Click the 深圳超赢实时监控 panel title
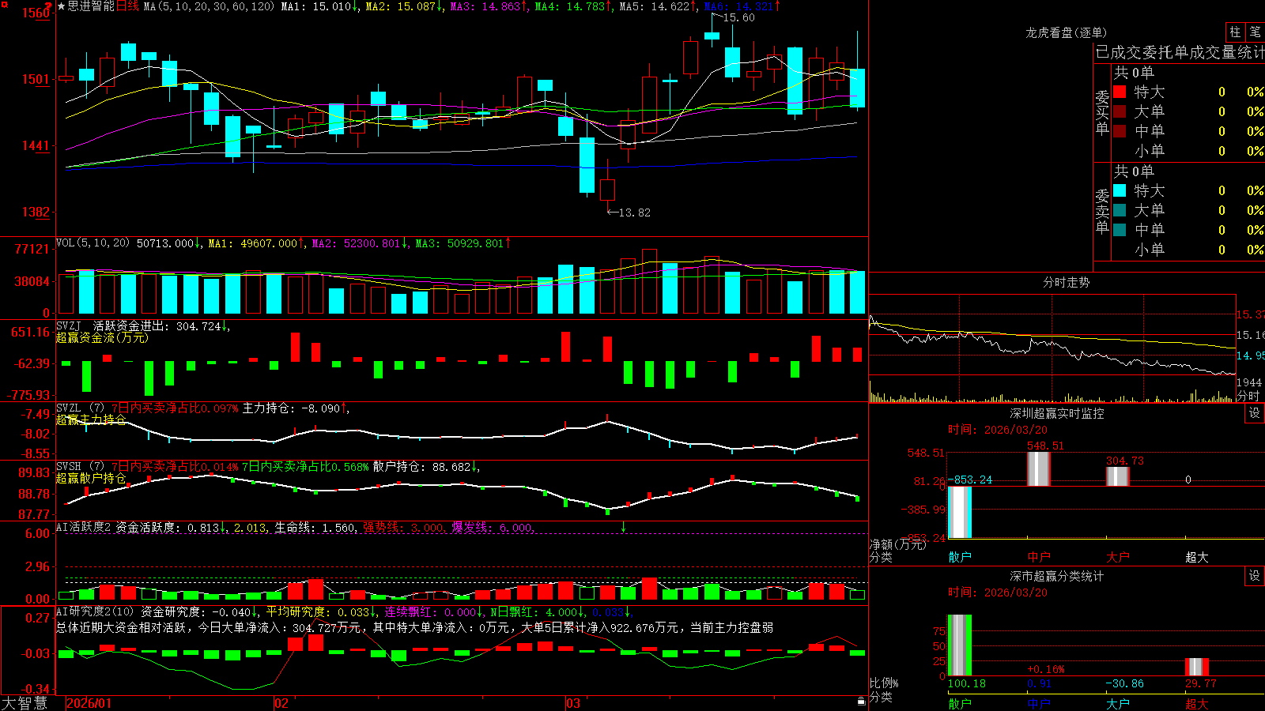 click(1056, 413)
